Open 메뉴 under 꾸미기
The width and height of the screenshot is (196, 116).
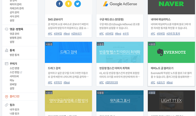point(12,80)
